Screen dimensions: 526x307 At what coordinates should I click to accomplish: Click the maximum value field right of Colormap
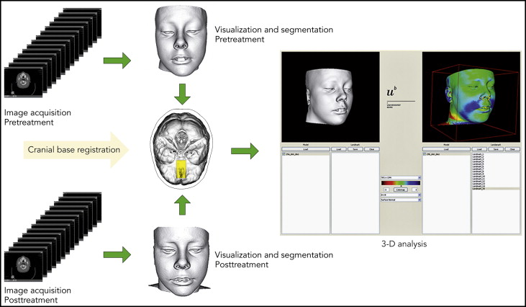pos(415,190)
